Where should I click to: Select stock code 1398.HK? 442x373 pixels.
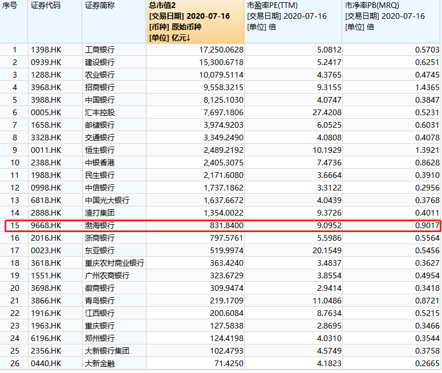point(46,50)
